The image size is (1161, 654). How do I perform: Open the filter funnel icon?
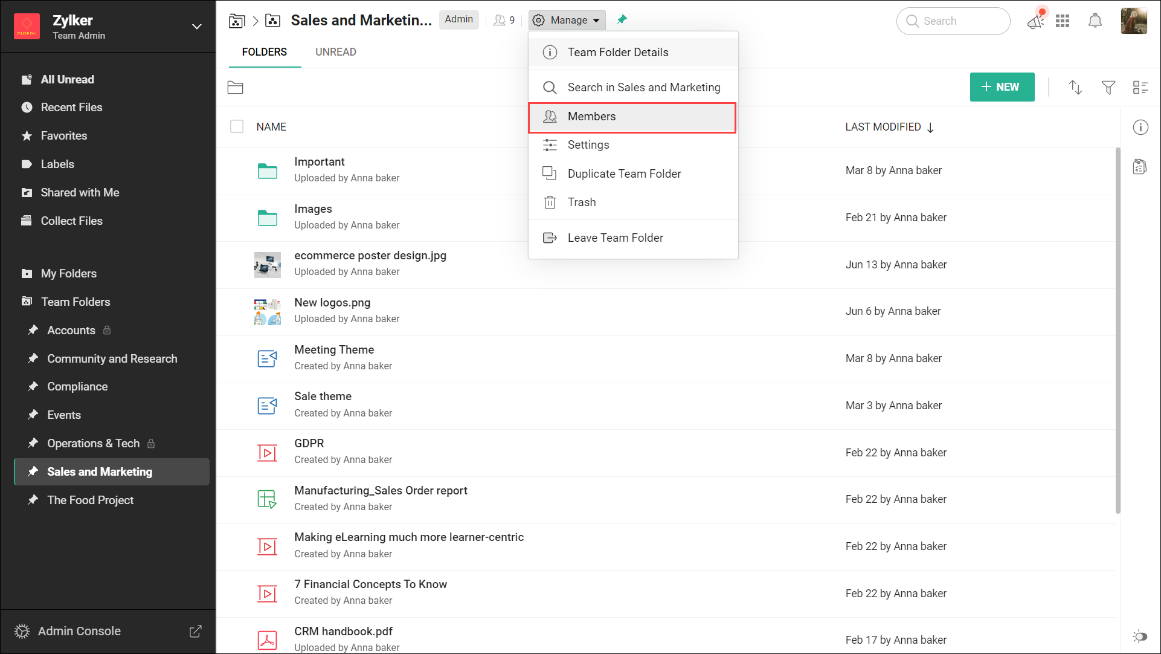[x=1108, y=88]
